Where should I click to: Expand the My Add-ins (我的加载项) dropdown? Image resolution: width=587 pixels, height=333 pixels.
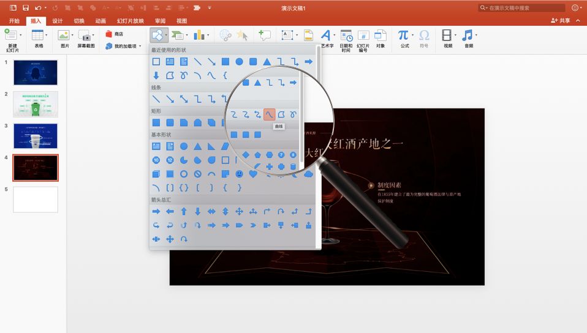pyautogui.click(x=140, y=46)
